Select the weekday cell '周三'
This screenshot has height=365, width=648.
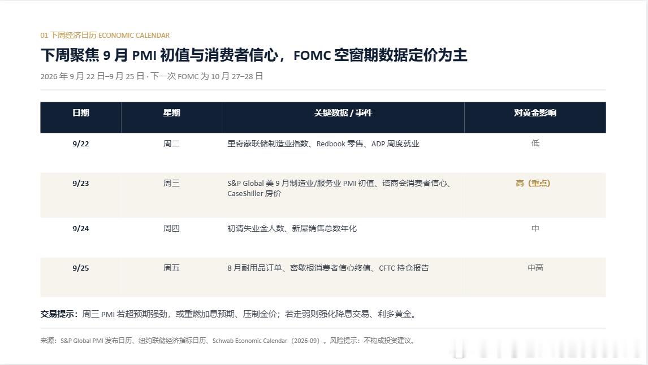click(171, 183)
